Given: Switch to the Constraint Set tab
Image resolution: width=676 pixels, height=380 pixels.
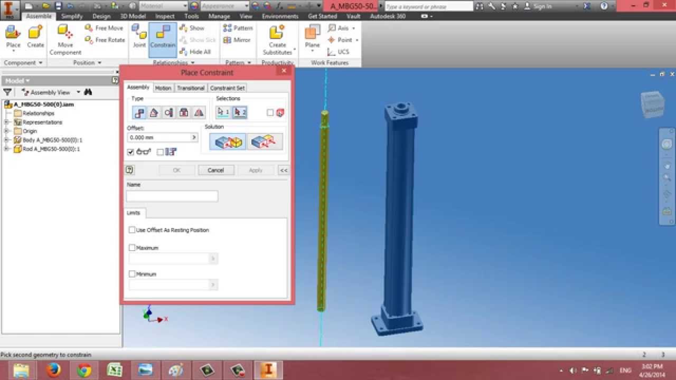Looking at the screenshot, I should click(227, 88).
